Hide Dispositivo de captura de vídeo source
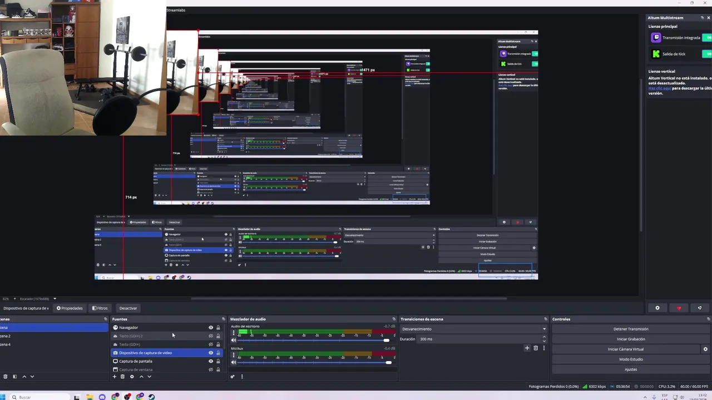 [x=211, y=353]
